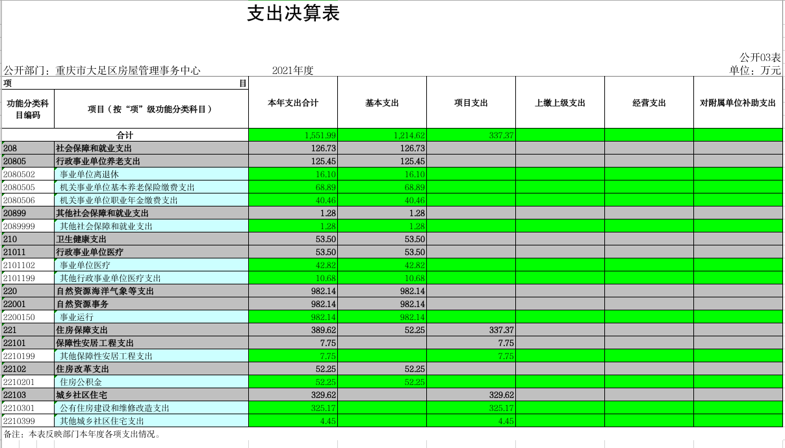Image resolution: width=785 pixels, height=448 pixels.
Task: Click the '公有住房建设和维修改造支出' cell
Action: (x=151, y=408)
